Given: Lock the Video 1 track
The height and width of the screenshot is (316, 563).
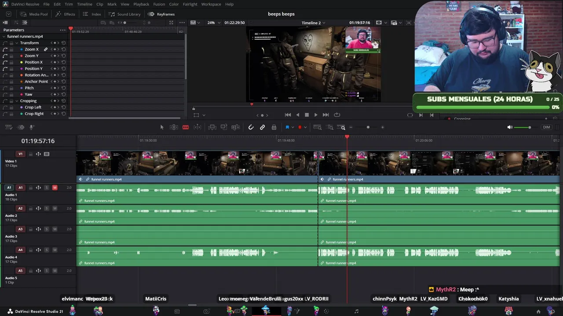Looking at the screenshot, I should point(31,154).
